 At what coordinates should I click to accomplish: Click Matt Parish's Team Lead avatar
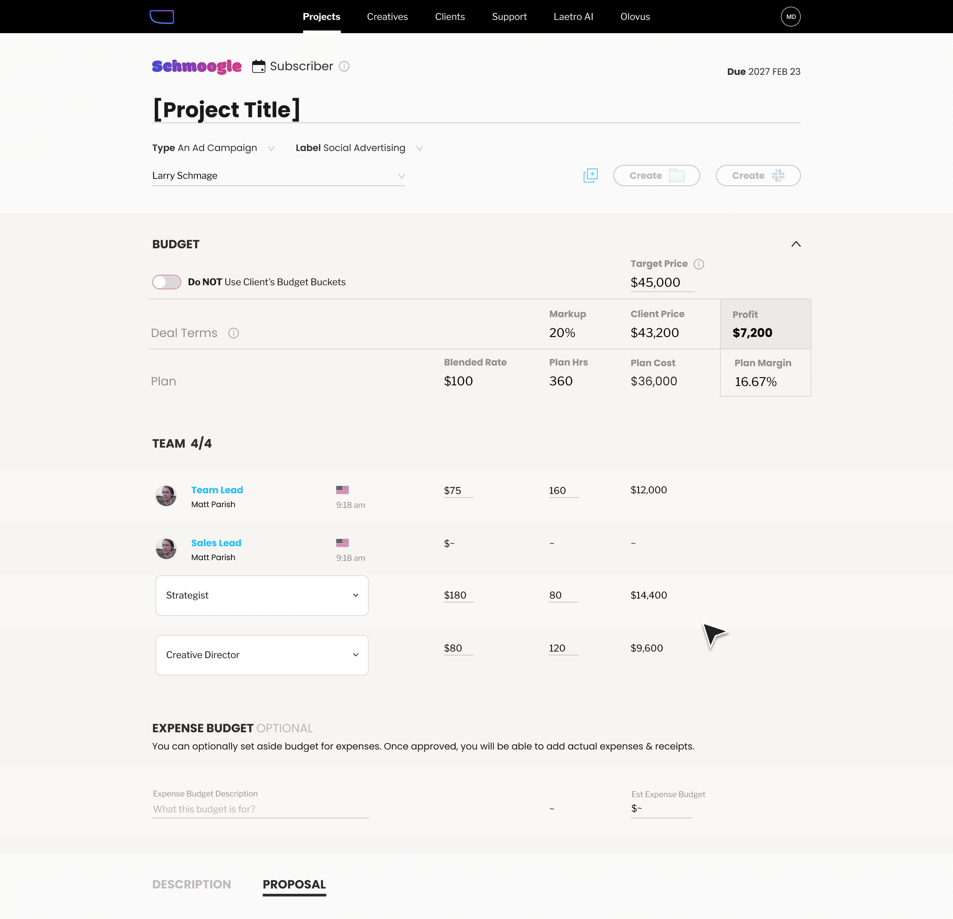point(166,496)
